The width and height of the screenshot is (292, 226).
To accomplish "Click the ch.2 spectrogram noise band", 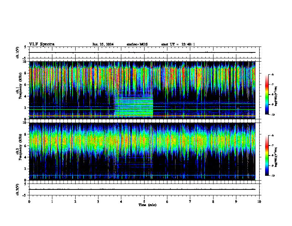I will click(142, 140).
